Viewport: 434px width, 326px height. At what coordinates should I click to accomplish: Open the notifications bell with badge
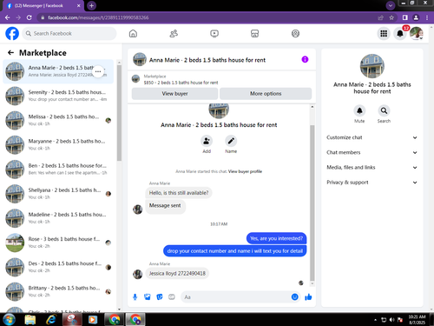pos(400,34)
